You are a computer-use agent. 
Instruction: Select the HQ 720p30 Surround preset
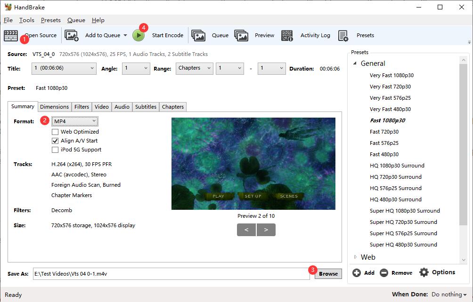click(396, 177)
